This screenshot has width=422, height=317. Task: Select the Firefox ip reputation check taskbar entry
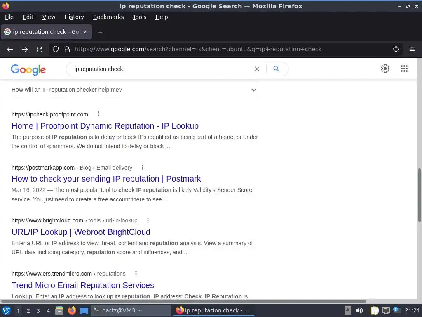214,310
